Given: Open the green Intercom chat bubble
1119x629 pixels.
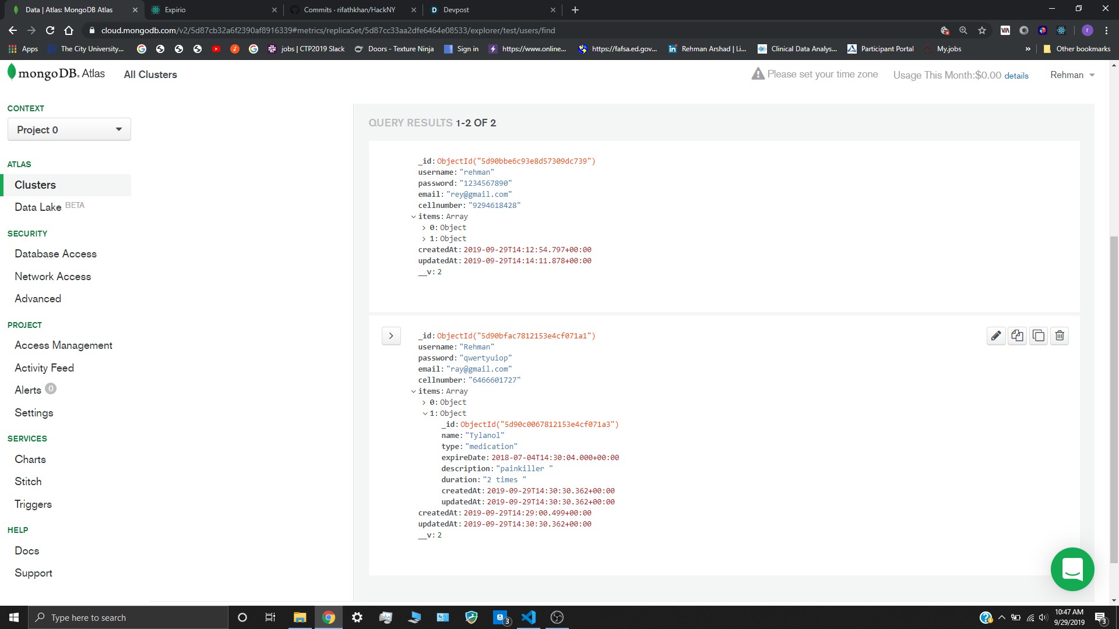Looking at the screenshot, I should point(1072,569).
